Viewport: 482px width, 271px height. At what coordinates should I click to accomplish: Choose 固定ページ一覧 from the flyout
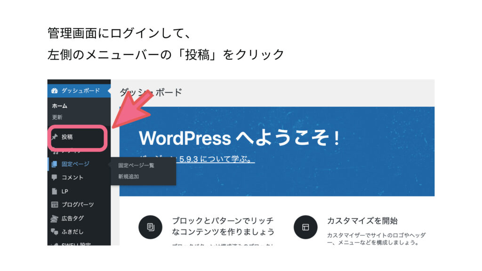click(x=136, y=165)
